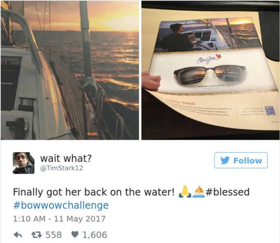The image size is (280, 243).
Task: Open the 'wait what?' display name
Action: 66,158
